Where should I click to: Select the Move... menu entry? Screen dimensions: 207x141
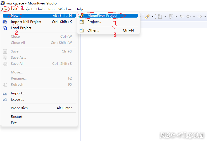pos(39,72)
